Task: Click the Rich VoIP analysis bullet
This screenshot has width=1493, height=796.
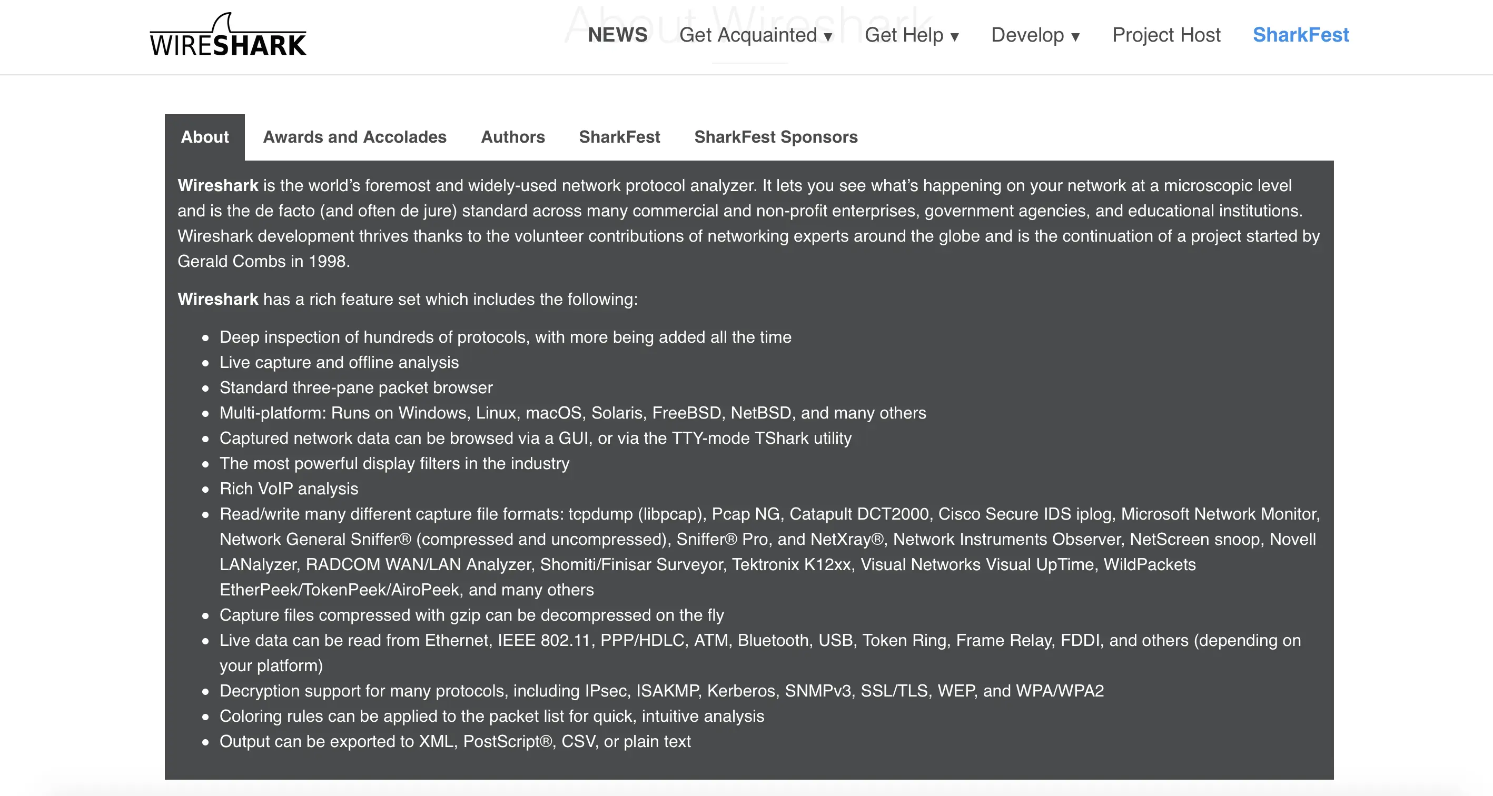Action: 289,489
